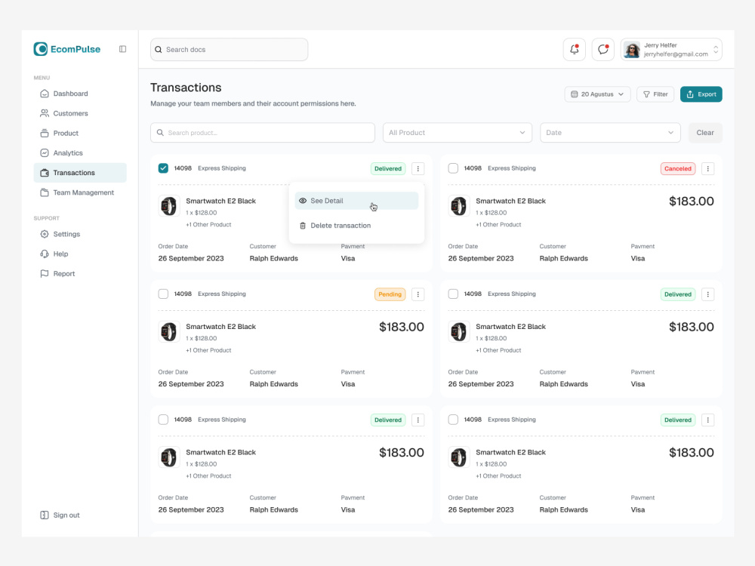Check the bottom-right Delivered order checkbox
This screenshot has width=755, height=566.
453,419
